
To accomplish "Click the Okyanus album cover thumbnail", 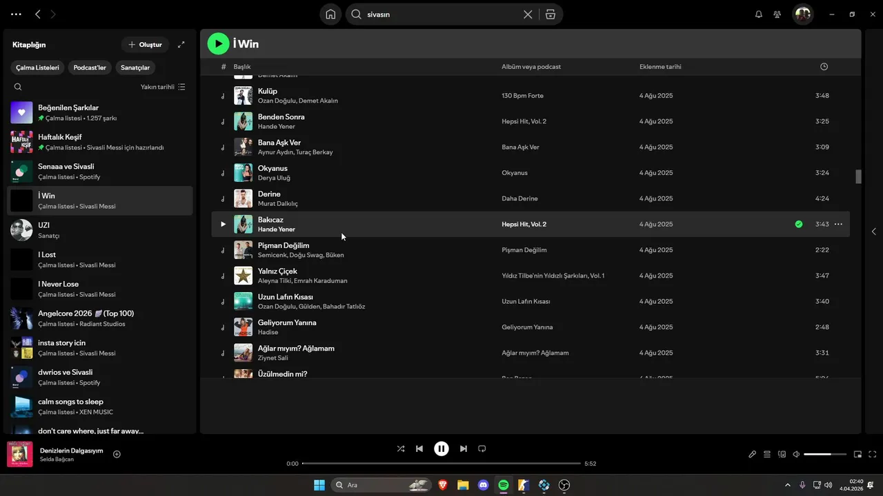I will (x=243, y=173).
